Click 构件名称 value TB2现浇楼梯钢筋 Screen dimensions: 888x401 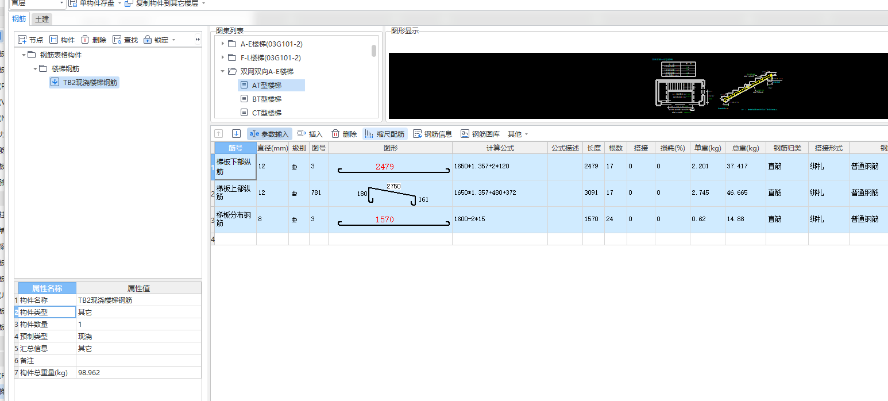pos(138,300)
